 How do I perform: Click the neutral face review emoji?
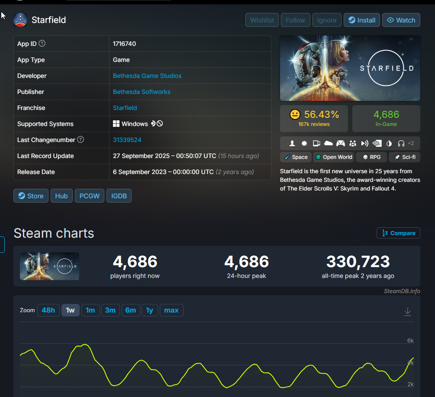(x=295, y=114)
